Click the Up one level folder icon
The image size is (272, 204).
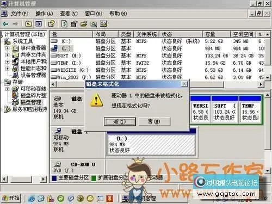[28, 24]
